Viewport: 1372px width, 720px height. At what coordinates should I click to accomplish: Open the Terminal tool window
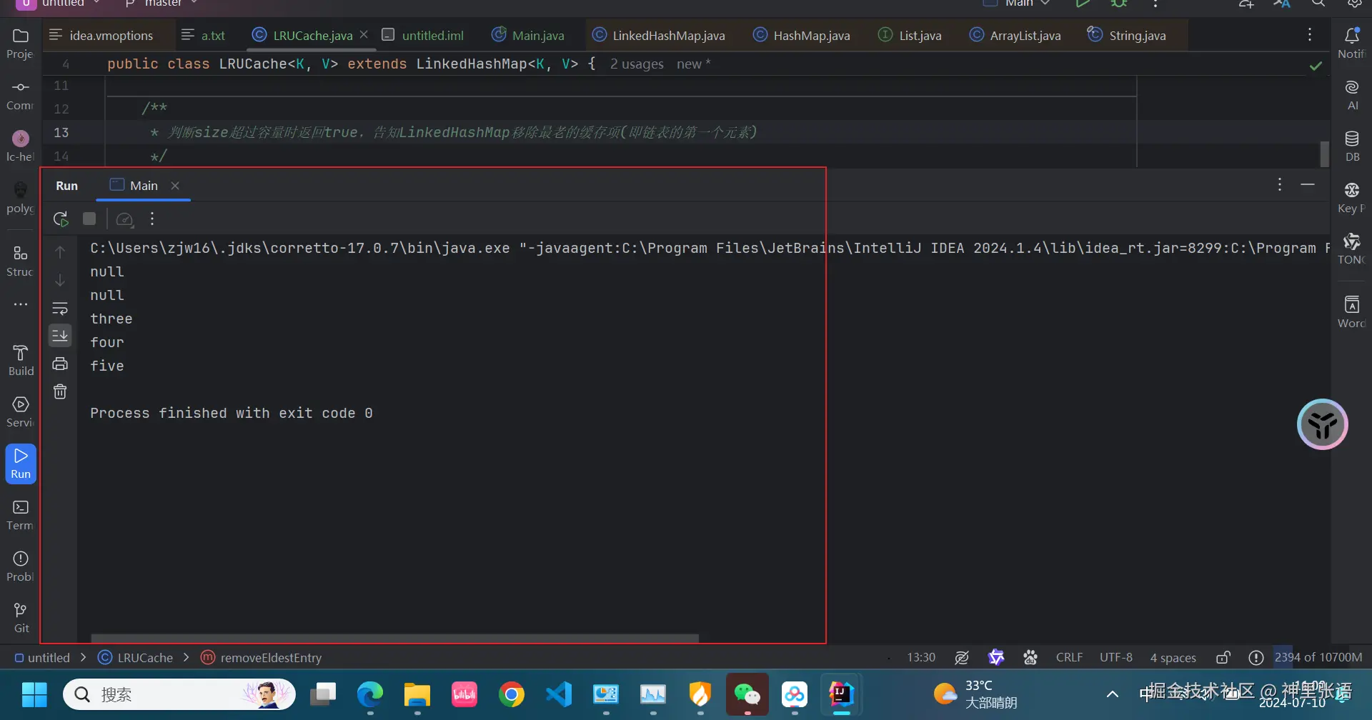[21, 514]
